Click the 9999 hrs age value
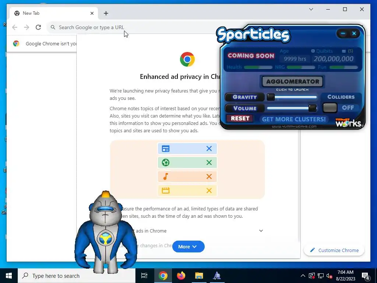Screen dimensions: 377x283 point(295,59)
